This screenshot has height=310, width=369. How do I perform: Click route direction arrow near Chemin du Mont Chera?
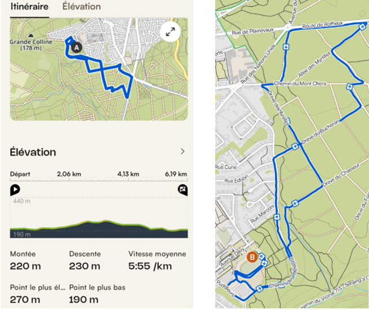coord(349,87)
